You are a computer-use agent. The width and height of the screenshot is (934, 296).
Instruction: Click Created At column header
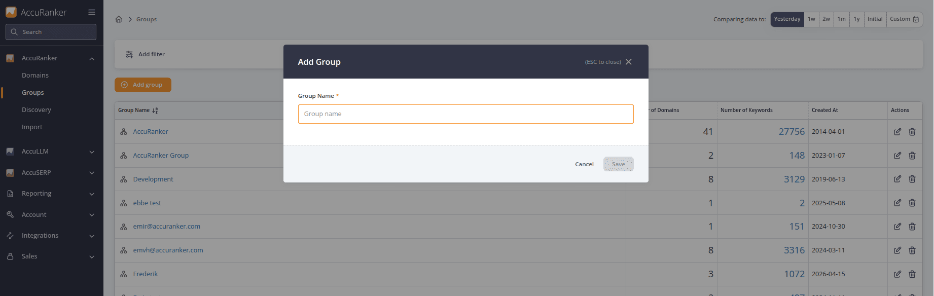(825, 110)
